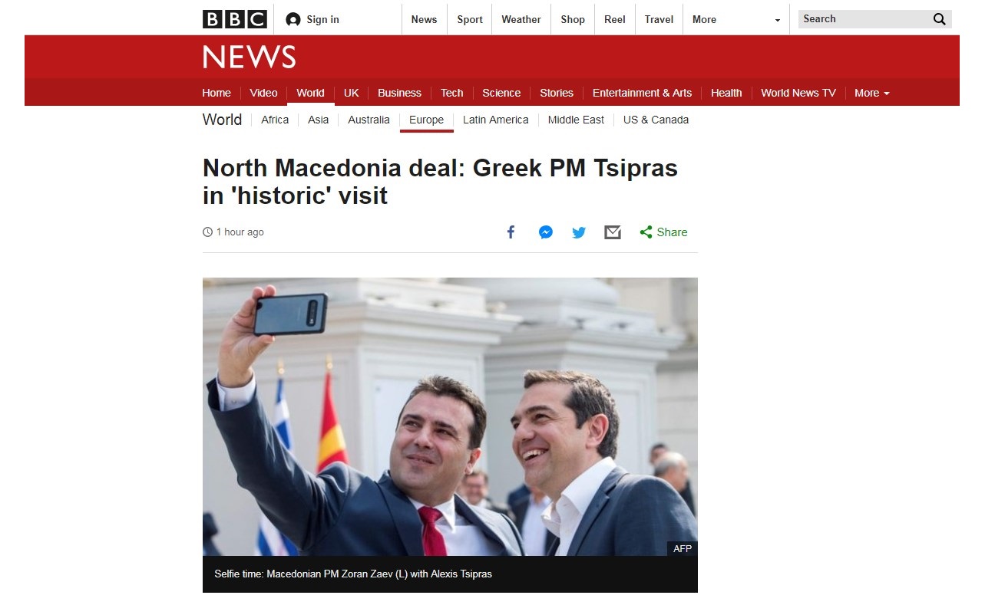Share article by email icon
995x605 pixels.
(613, 232)
